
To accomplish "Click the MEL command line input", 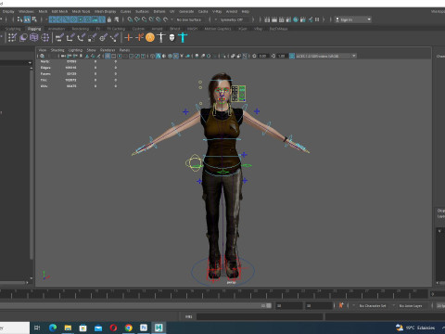I will coord(260,316).
